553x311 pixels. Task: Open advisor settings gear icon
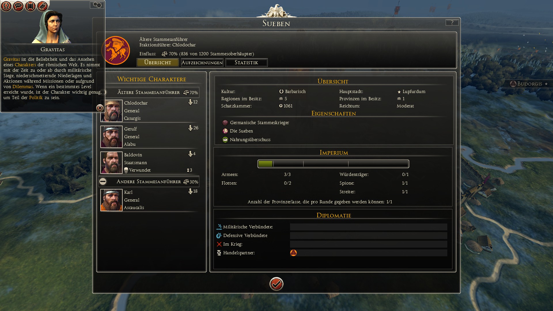(97, 5)
